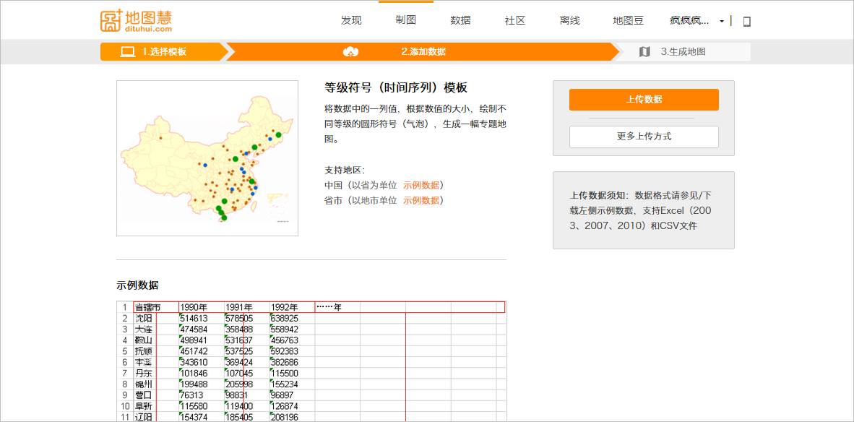Click the map icon in step 3
This screenshot has height=422, width=854.
(644, 52)
